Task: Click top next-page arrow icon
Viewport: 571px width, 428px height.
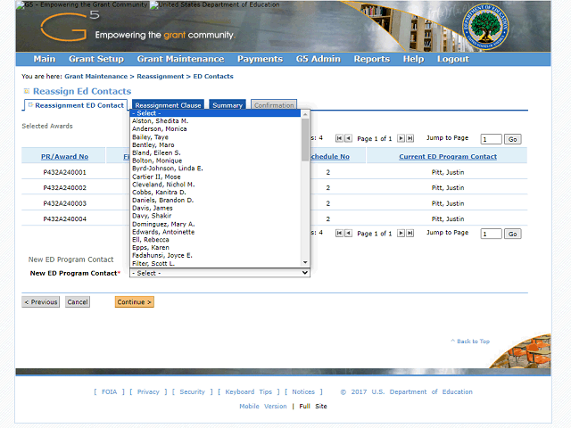Action: coord(400,138)
